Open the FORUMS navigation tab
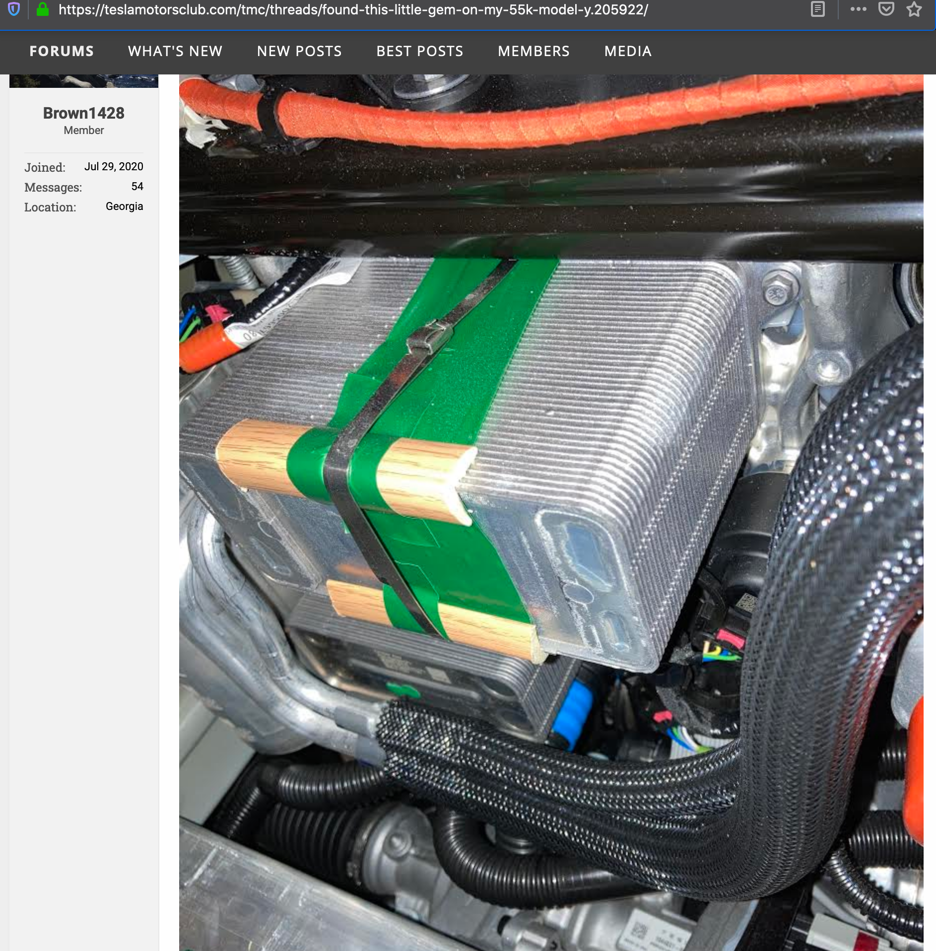936x951 pixels. [62, 51]
